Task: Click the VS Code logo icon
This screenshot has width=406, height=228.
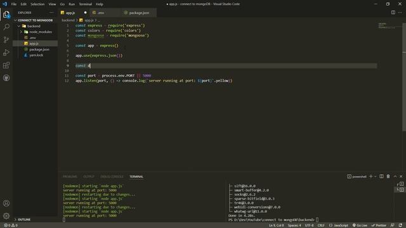Action: point(4,4)
